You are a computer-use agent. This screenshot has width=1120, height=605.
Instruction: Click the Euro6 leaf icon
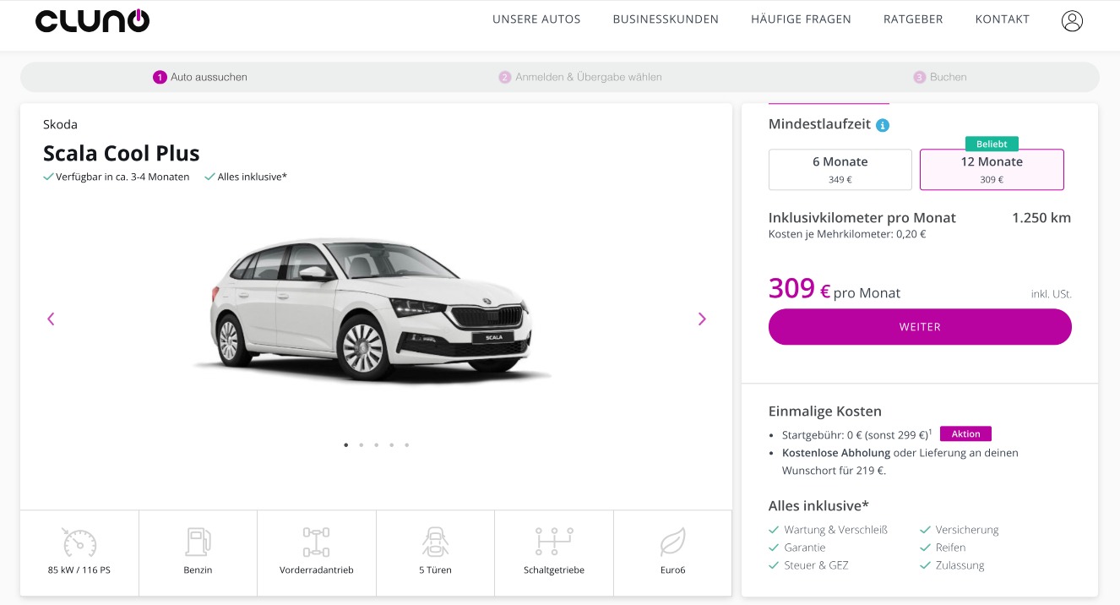(672, 542)
